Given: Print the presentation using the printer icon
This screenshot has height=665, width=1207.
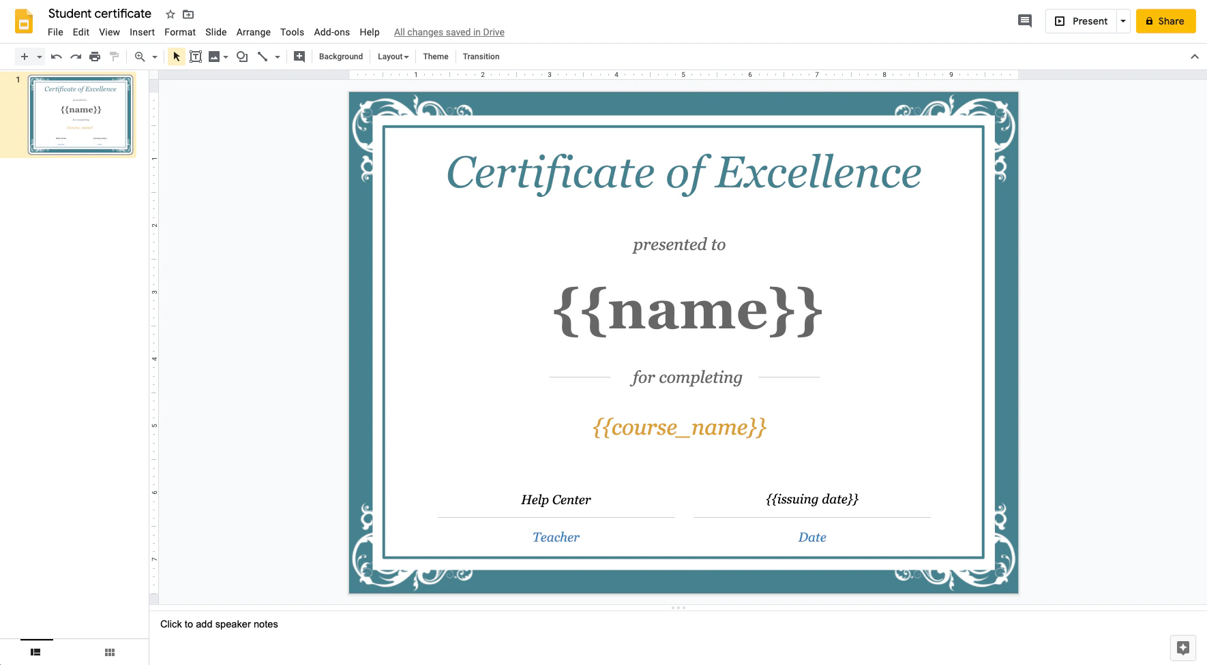Looking at the screenshot, I should 95,57.
